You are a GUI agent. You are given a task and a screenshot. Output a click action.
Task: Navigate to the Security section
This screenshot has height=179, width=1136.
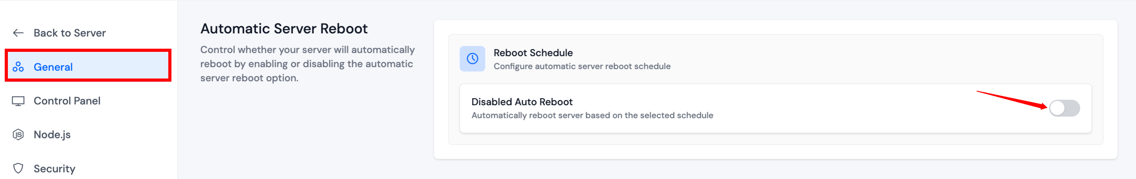point(54,168)
